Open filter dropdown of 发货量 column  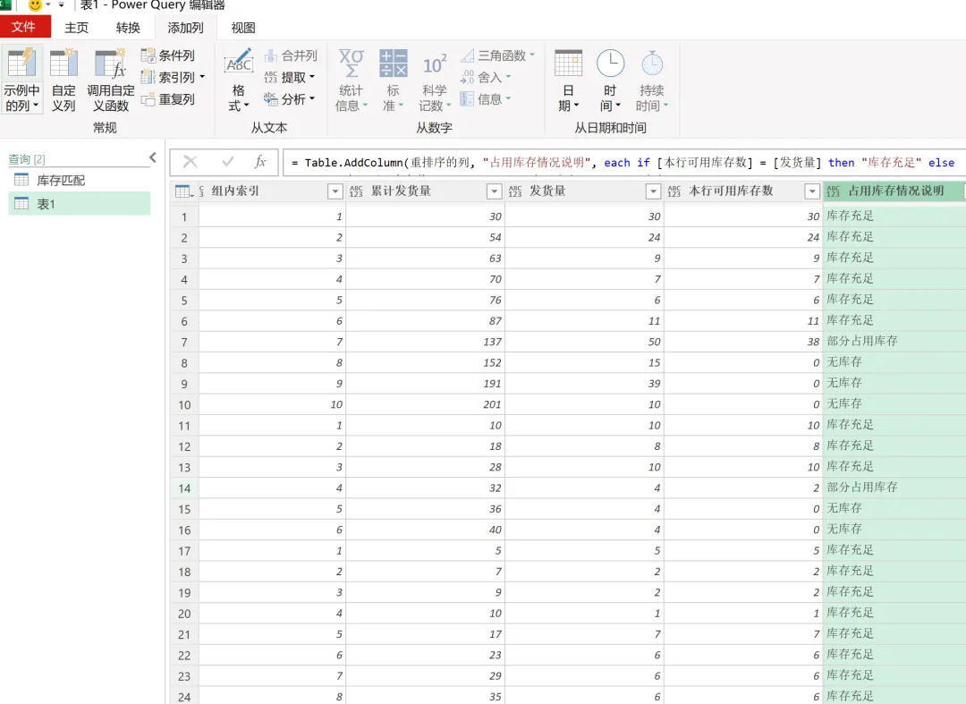click(653, 191)
